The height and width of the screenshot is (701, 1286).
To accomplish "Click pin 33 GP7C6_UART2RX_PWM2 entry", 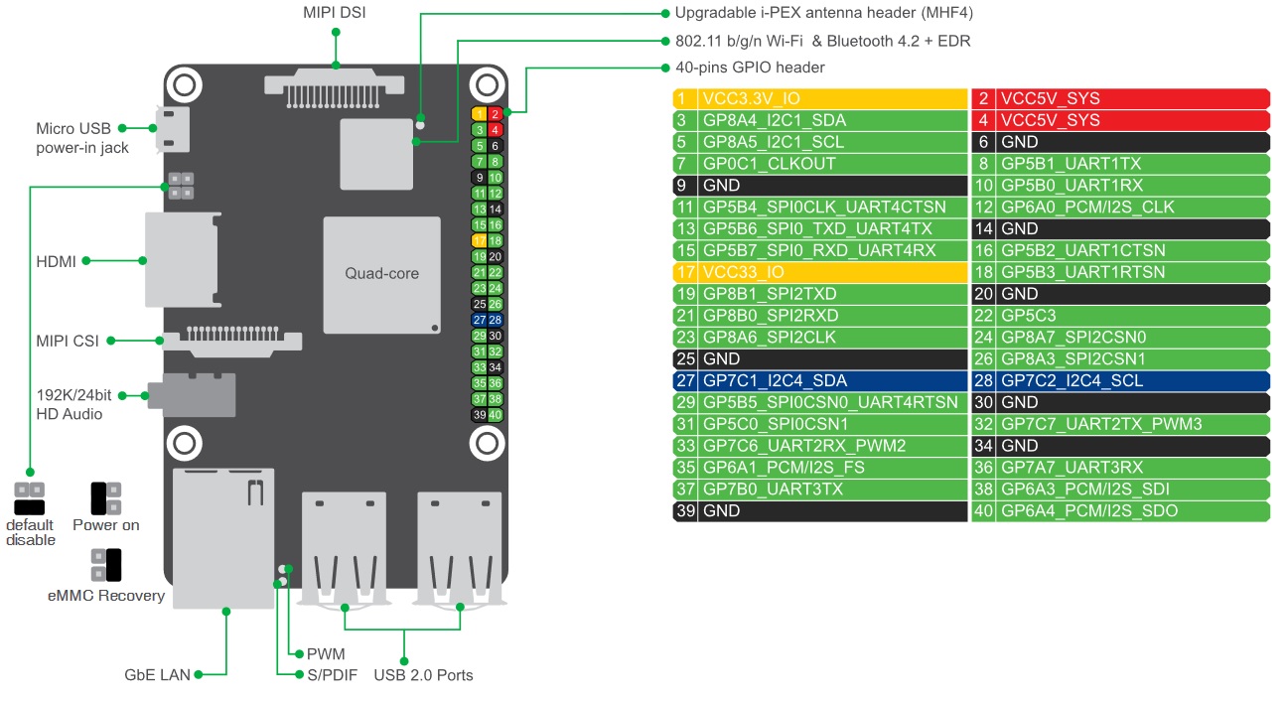I will point(820,447).
